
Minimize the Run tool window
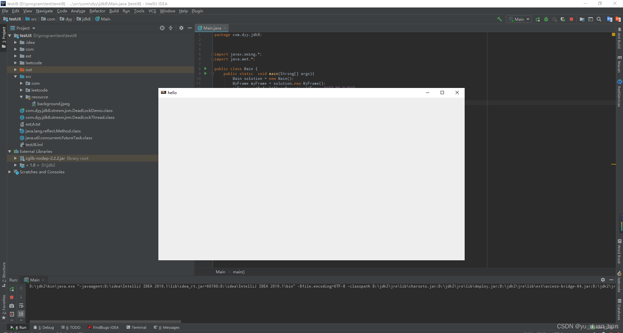point(611,280)
